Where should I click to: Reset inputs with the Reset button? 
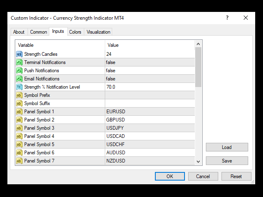236,176
